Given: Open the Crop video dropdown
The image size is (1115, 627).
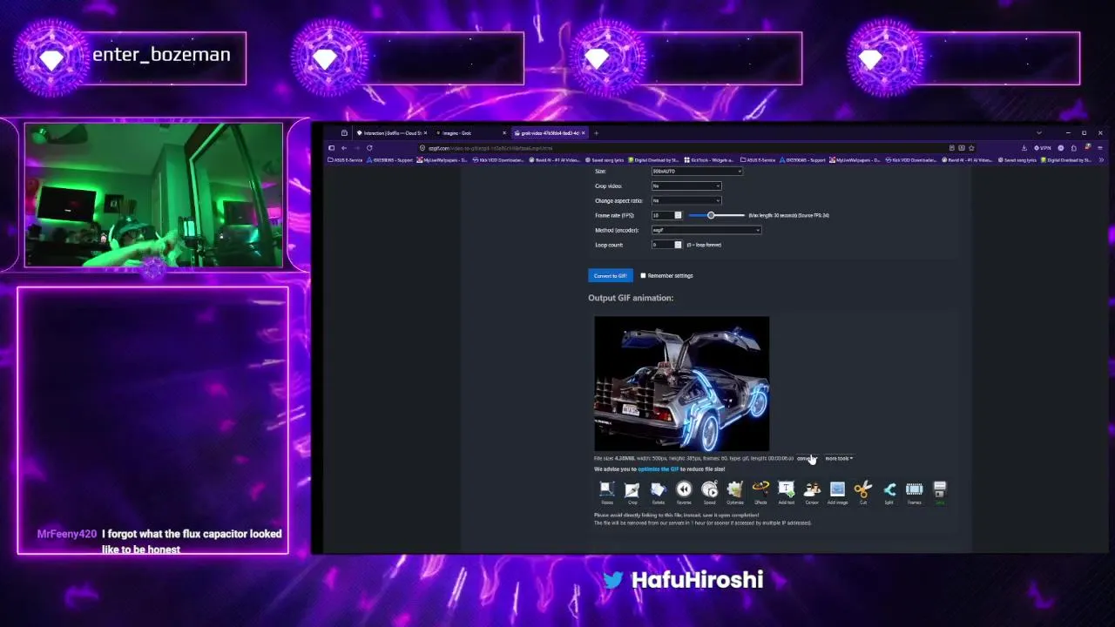Looking at the screenshot, I should pyautogui.click(x=686, y=185).
